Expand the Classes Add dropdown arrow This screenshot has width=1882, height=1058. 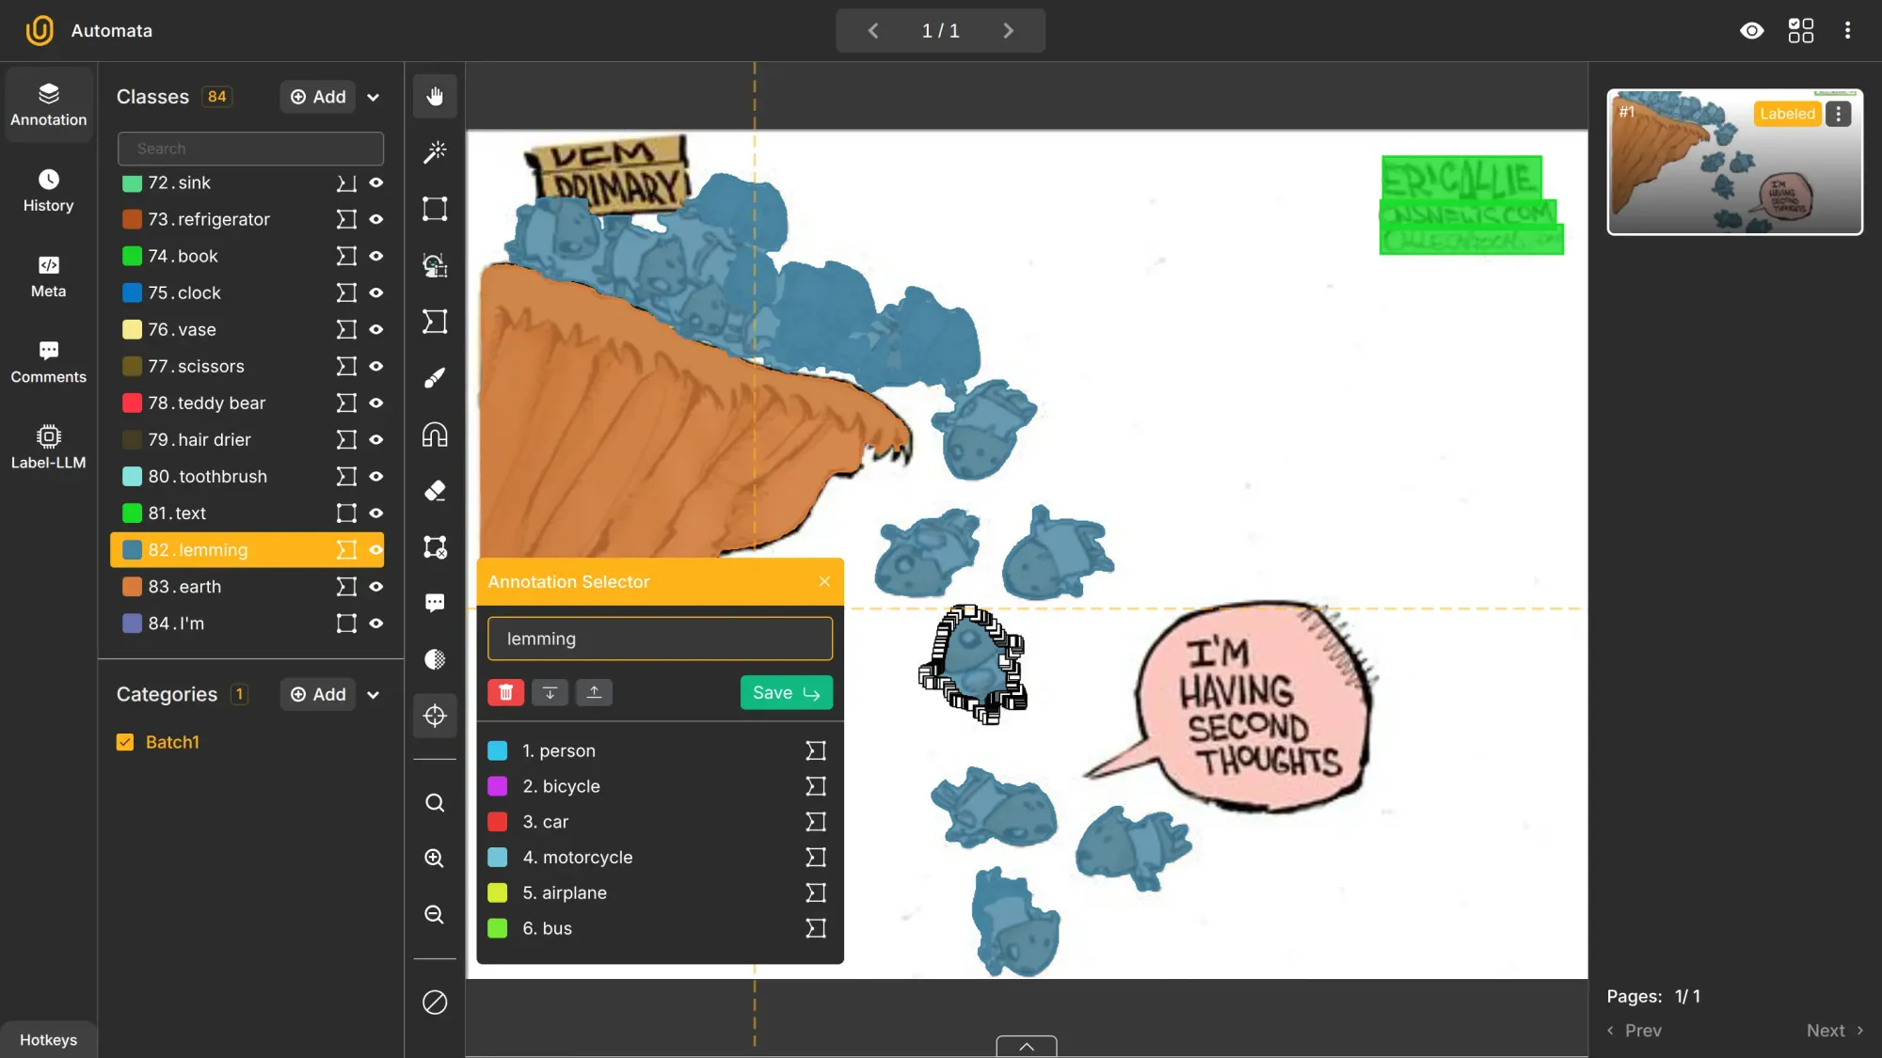tap(373, 97)
